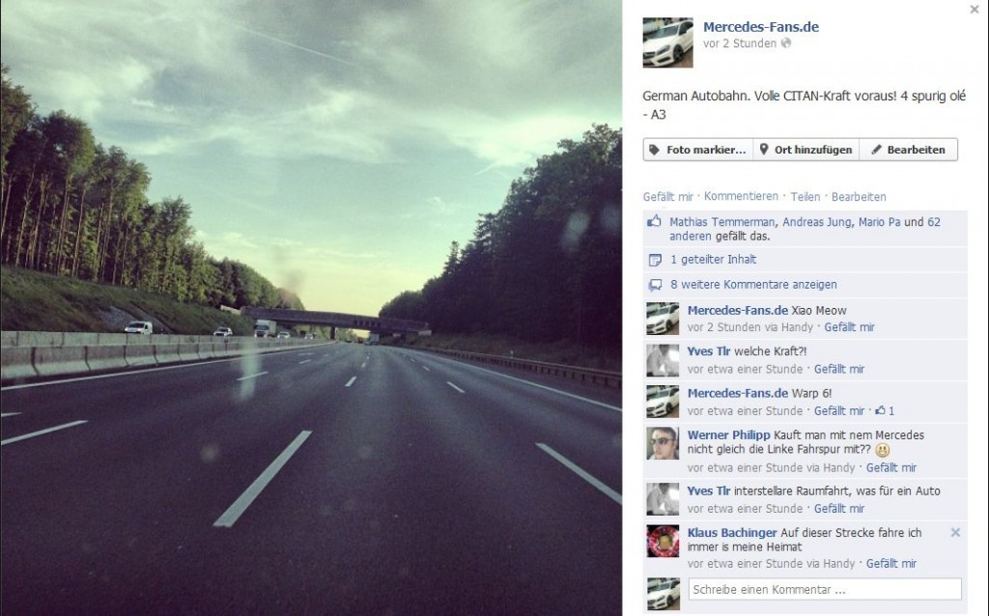
Task: Click the shared content note icon
Action: click(656, 260)
